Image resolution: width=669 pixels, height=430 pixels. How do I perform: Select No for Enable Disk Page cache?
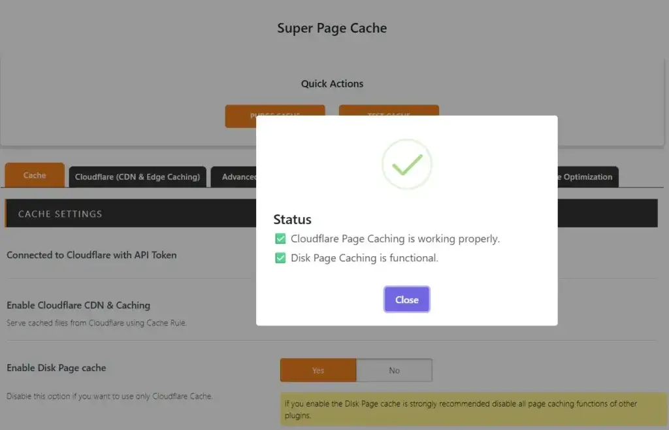pos(394,371)
